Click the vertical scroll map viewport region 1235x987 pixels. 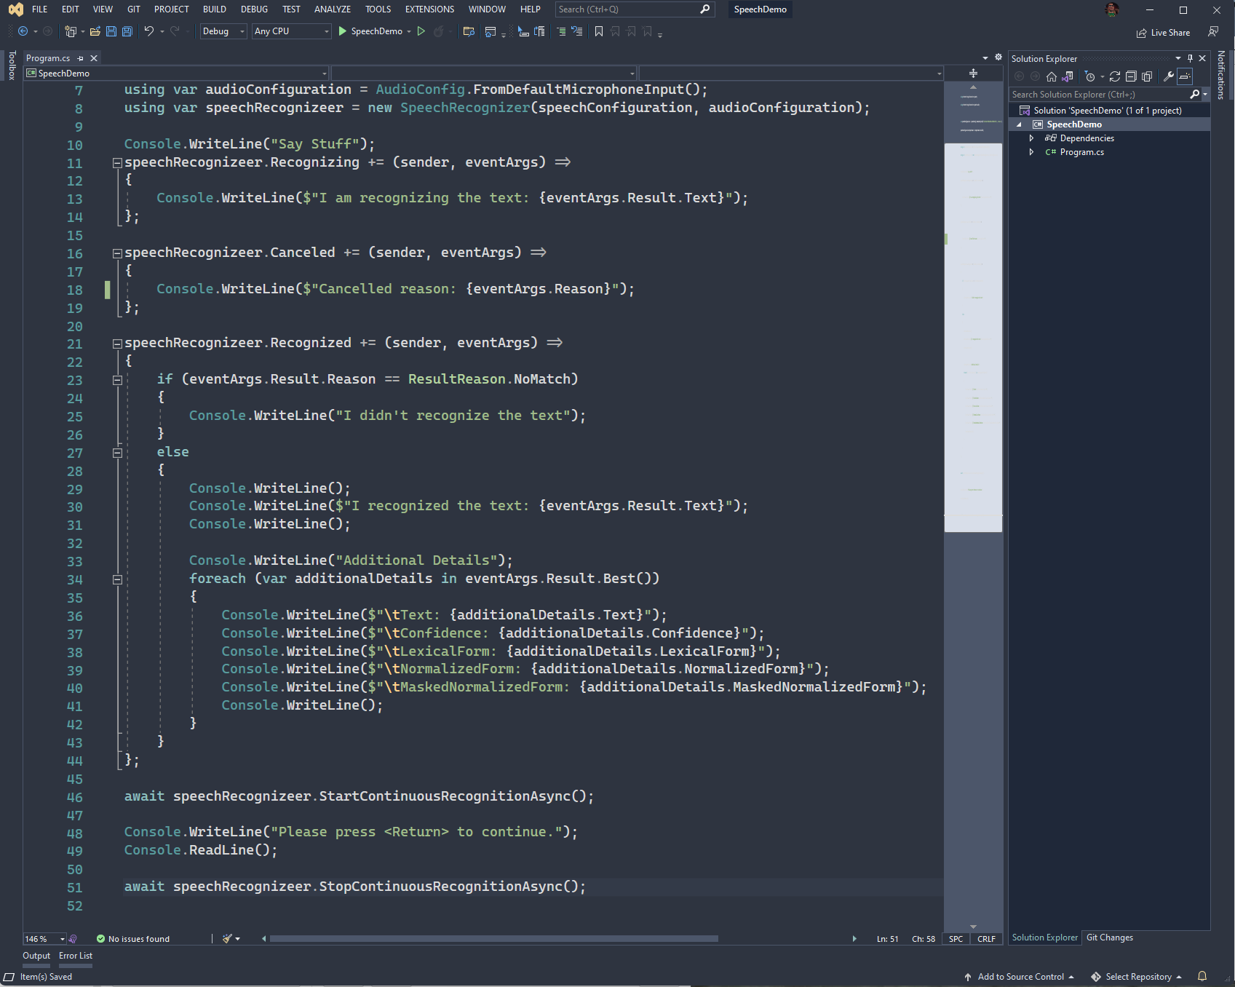(x=973, y=338)
